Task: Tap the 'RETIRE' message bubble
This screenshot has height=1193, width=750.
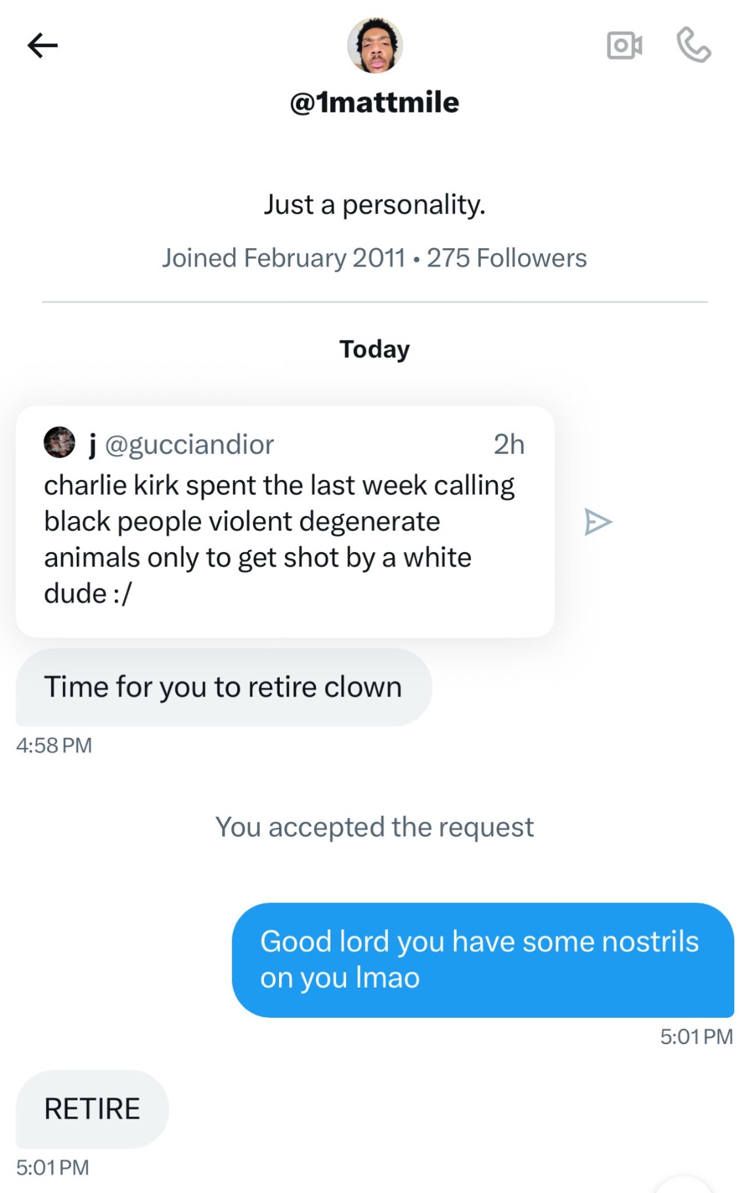Action: click(92, 1109)
